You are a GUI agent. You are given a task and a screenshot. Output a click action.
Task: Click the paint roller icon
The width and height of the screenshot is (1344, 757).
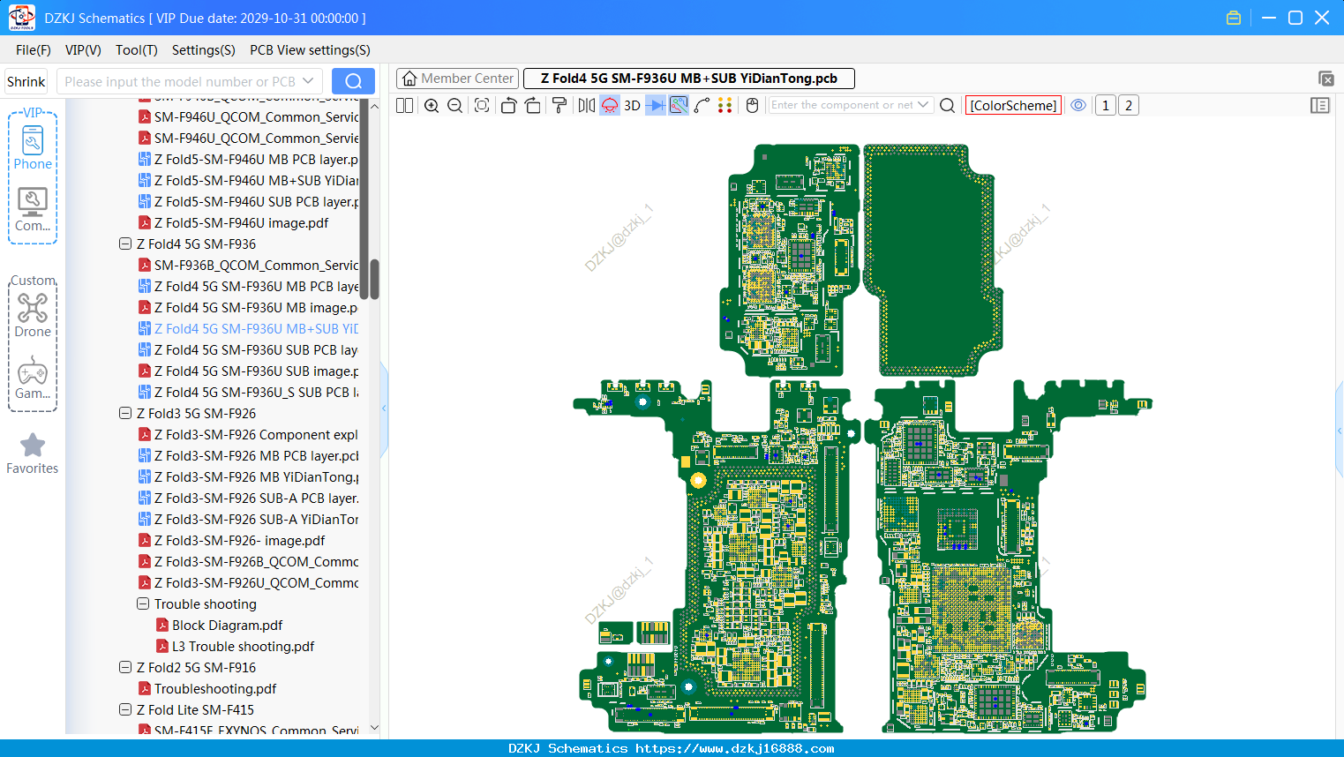[559, 106]
